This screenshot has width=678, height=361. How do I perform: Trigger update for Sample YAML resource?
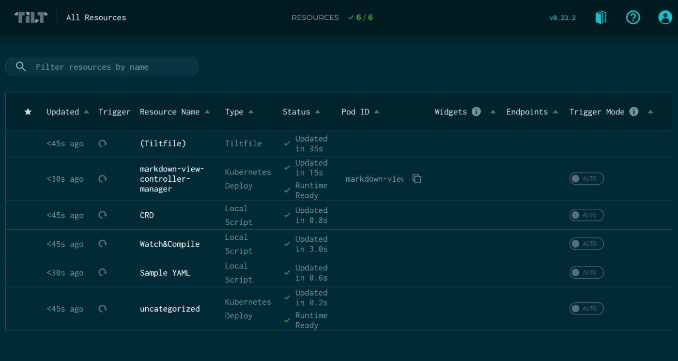pos(103,272)
